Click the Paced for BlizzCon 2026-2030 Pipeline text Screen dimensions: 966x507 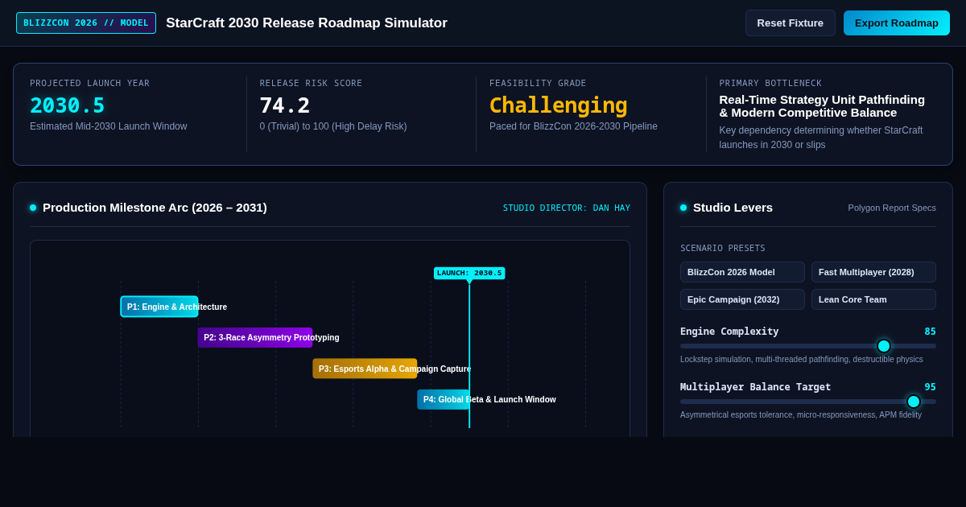[573, 126]
